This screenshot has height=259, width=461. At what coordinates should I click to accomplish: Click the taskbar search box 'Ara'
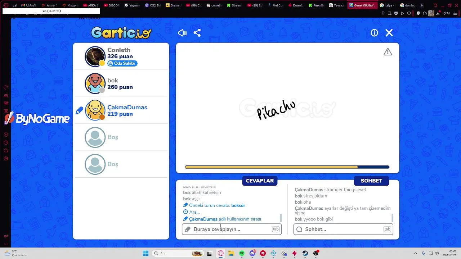pos(178,253)
